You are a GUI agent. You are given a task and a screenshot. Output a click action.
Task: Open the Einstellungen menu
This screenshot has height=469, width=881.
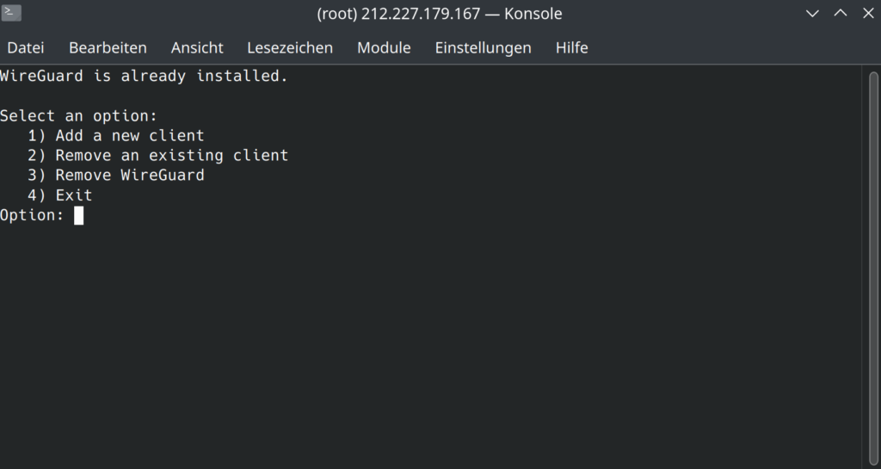point(484,47)
